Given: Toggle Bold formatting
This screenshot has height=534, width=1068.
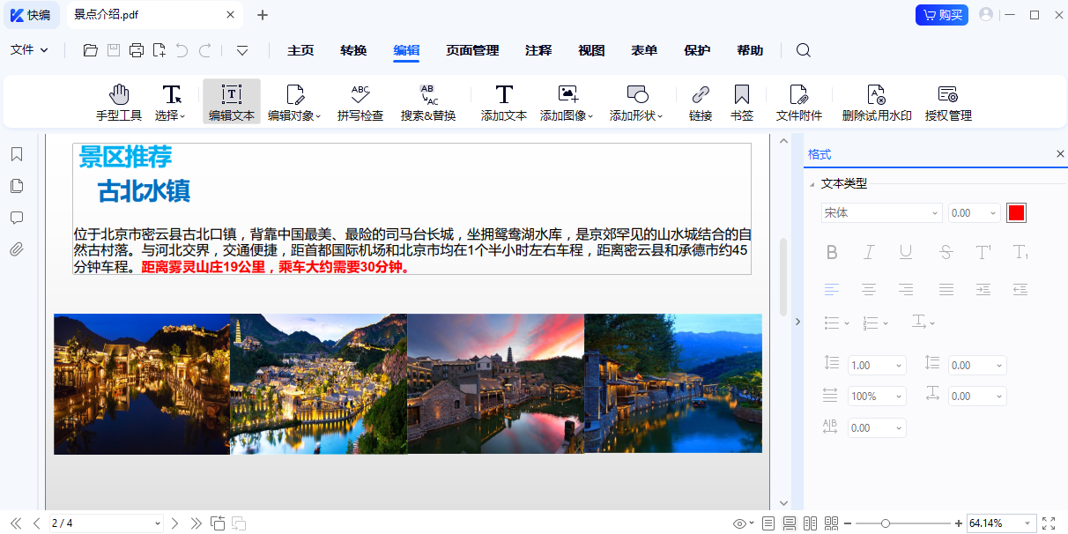Looking at the screenshot, I should [832, 253].
